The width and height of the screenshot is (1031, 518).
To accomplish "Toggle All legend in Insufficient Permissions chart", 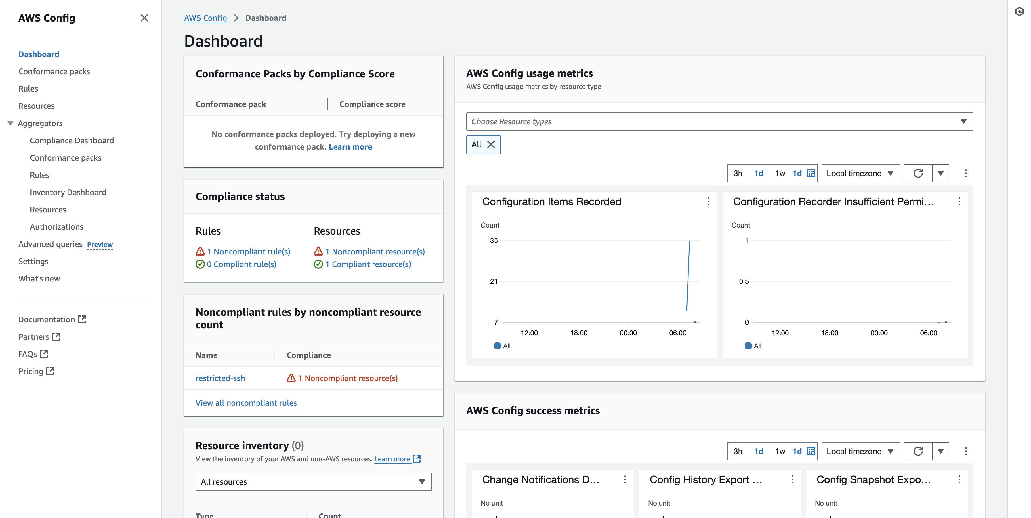I will tap(753, 346).
